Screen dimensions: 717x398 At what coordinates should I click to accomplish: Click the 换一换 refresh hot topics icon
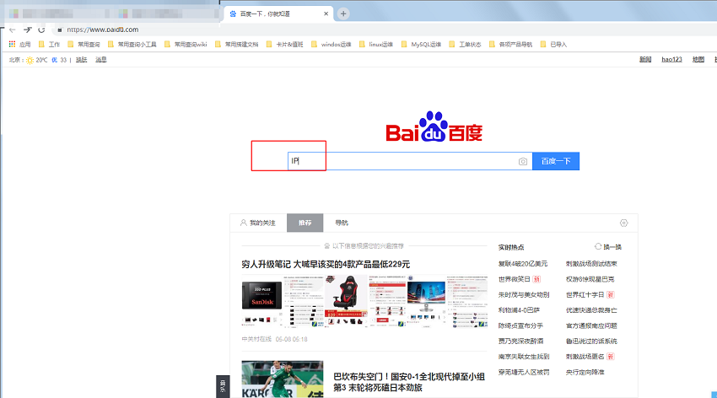click(598, 247)
